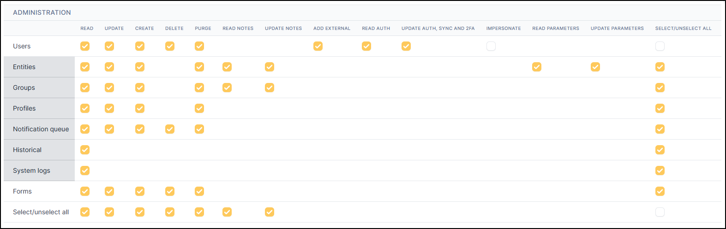The height and width of the screenshot is (229, 726).
Task: Uncheck Read Notes for Groups
Action: (x=227, y=88)
